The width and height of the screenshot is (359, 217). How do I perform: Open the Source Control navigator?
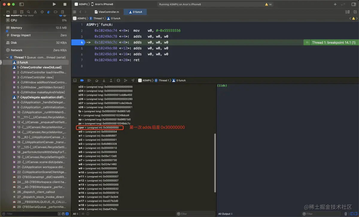(x=15, y=12)
